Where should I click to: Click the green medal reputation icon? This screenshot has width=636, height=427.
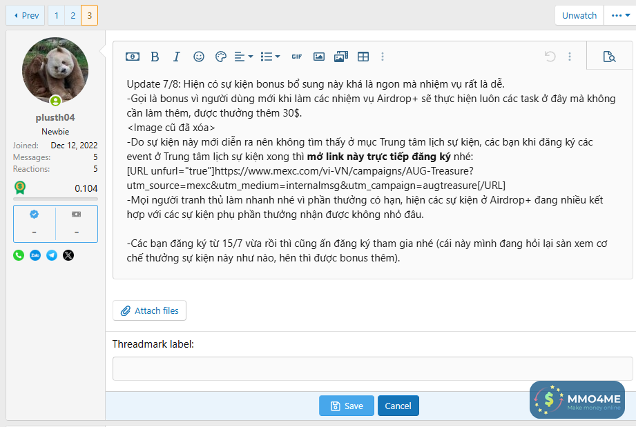pyautogui.click(x=20, y=188)
